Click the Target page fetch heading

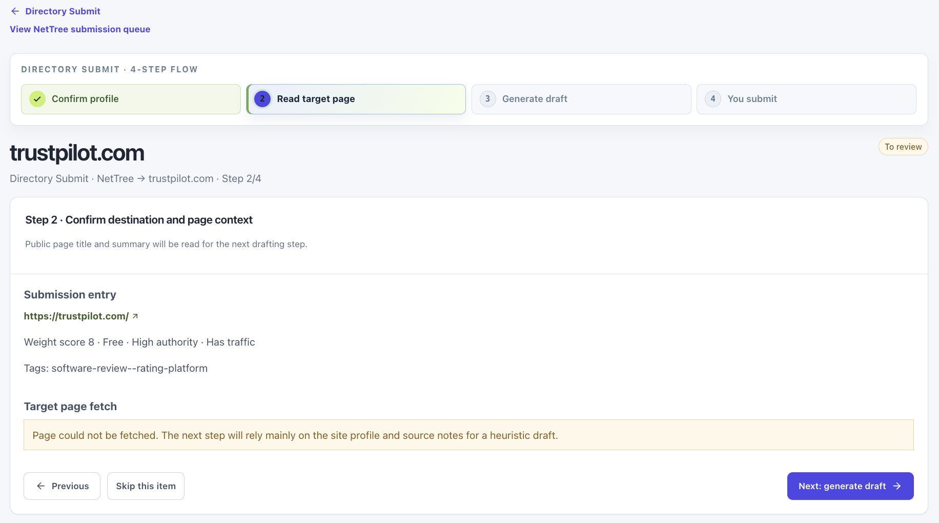pos(70,407)
